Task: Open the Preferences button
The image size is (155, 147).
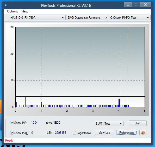Action: [x=127, y=133]
